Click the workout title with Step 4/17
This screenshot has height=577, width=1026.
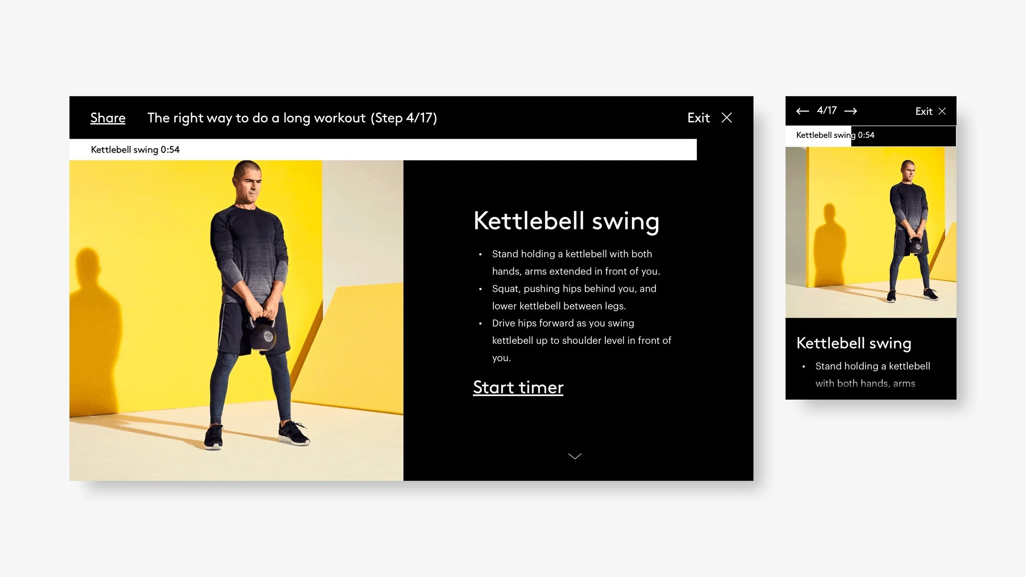coord(292,118)
